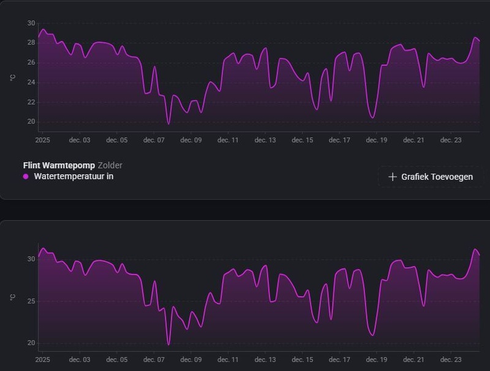Select the Flint Warmtepomp device title
This screenshot has width=490, height=371.
pos(59,165)
